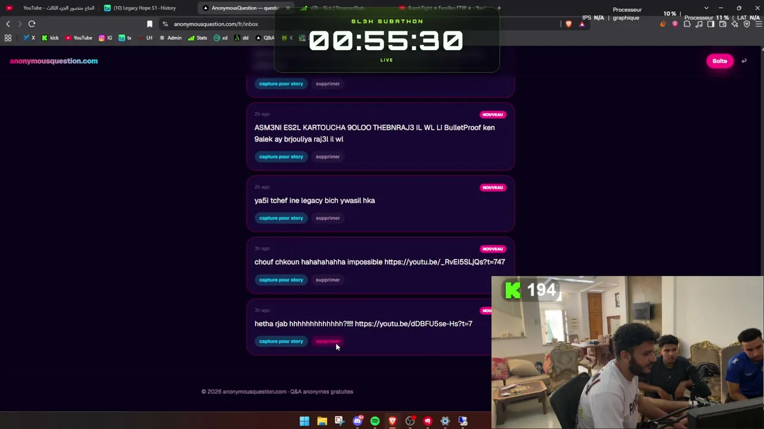Go back using the browser back arrow

pyautogui.click(x=8, y=24)
